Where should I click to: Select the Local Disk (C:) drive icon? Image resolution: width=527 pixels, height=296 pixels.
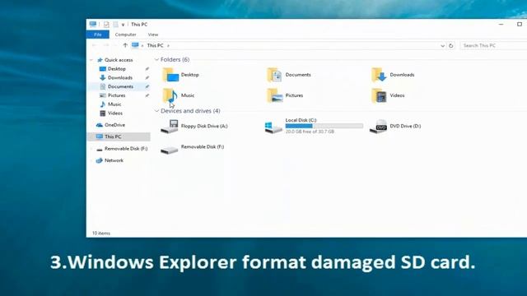273,127
